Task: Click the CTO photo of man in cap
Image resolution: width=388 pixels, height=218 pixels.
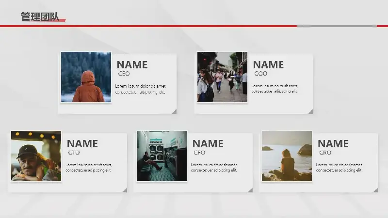Action: tap(36, 156)
